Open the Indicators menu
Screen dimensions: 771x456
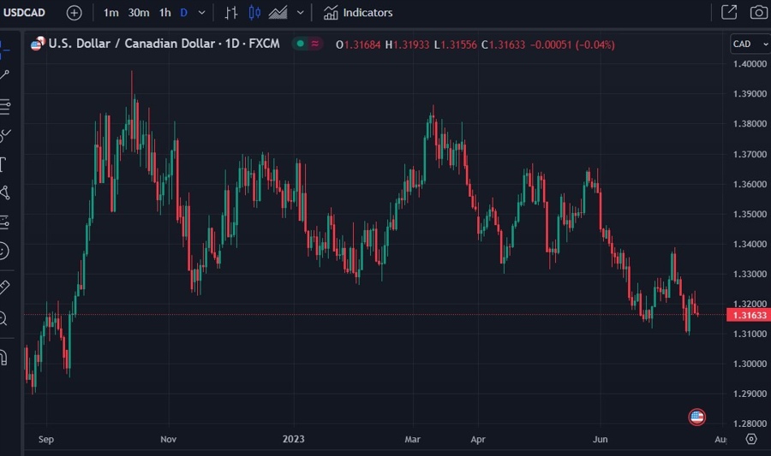click(x=358, y=13)
